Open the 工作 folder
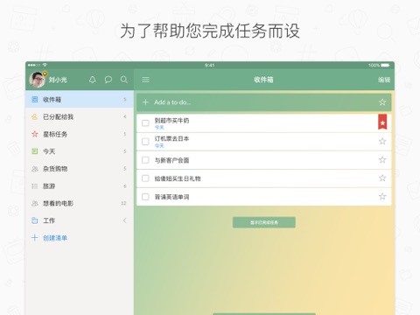This screenshot has width=420, height=315. (80, 220)
